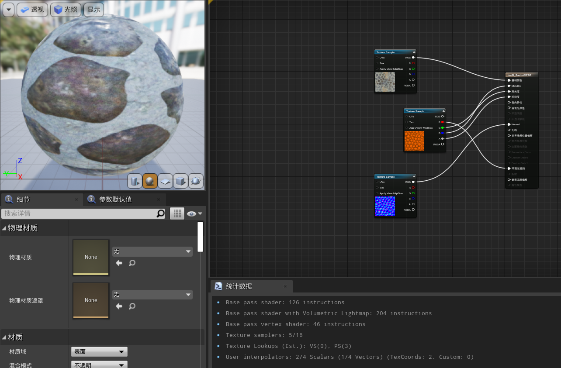Click UVs input pin of stone Texture Sample
Image resolution: width=561 pixels, height=368 pixels.
[x=377, y=57]
